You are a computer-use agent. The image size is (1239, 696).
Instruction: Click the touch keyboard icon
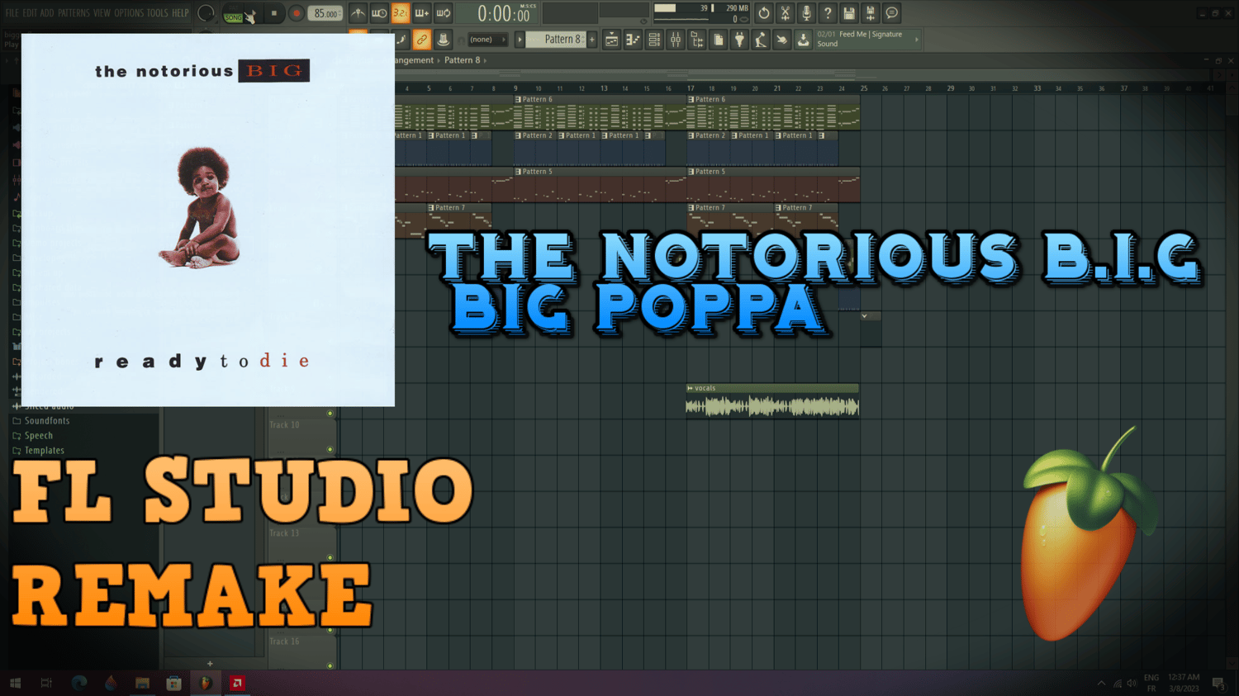782,40
